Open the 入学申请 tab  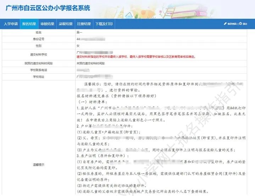pyautogui.click(x=11, y=24)
